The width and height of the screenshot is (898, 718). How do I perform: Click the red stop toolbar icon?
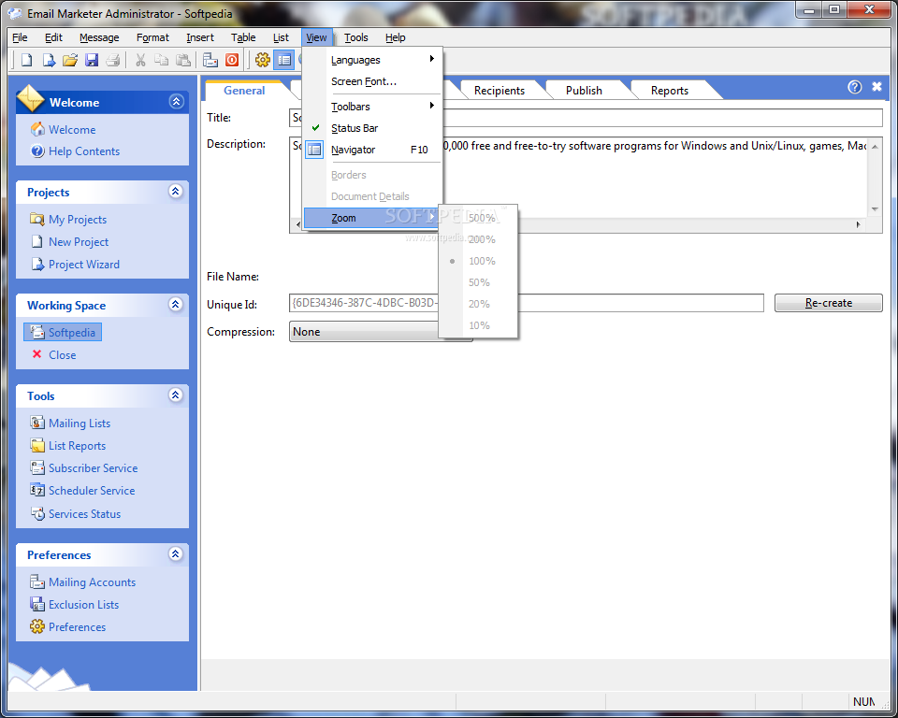click(232, 60)
